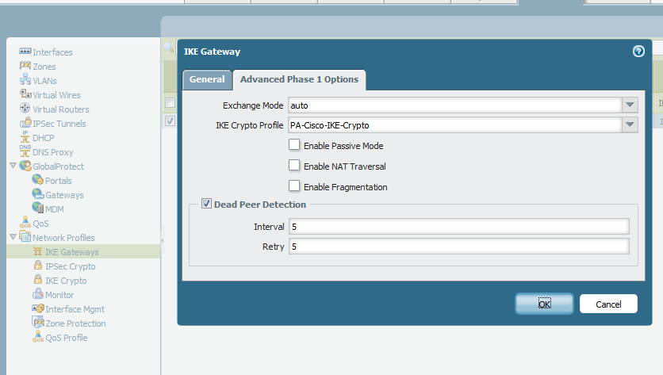Switch to the General tab
The height and width of the screenshot is (375, 663).
(x=207, y=79)
